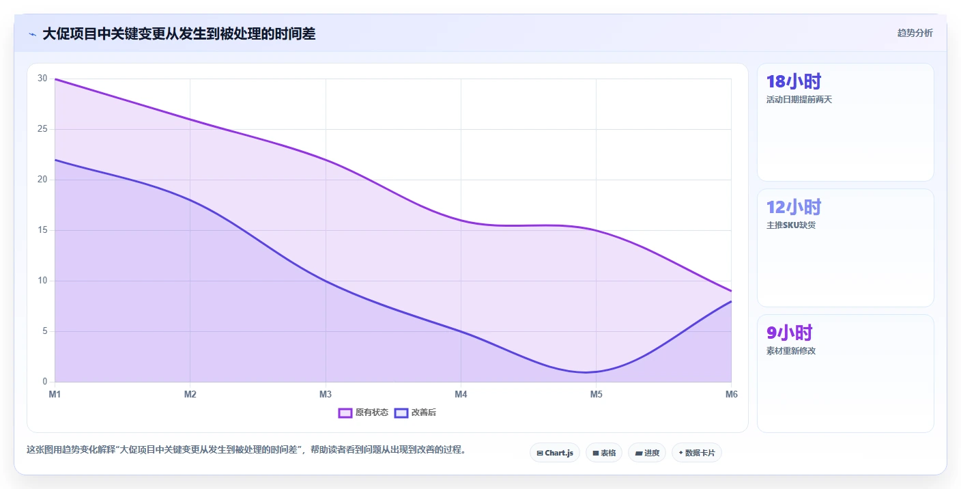Click the M4 x-axis label

(x=461, y=394)
